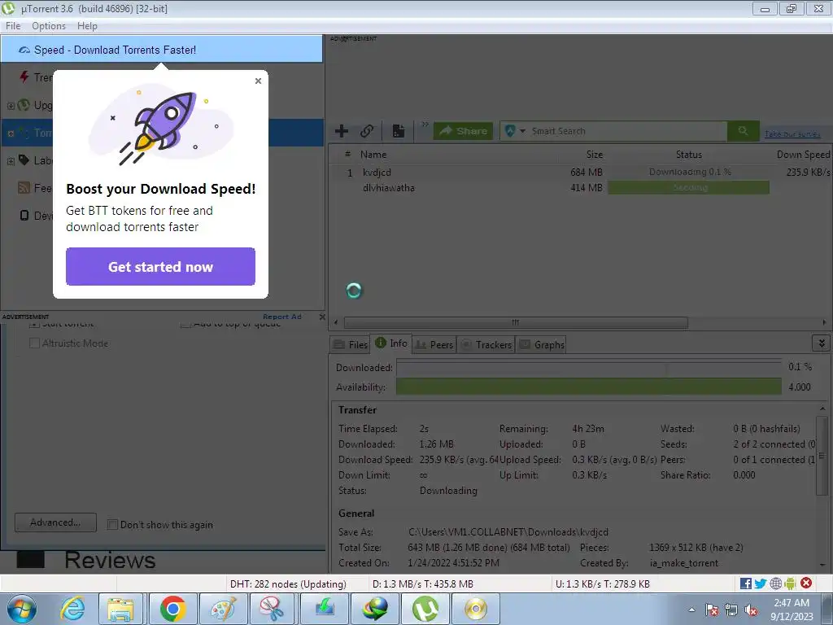Collapse the detail pane with double-arrow button

point(822,343)
